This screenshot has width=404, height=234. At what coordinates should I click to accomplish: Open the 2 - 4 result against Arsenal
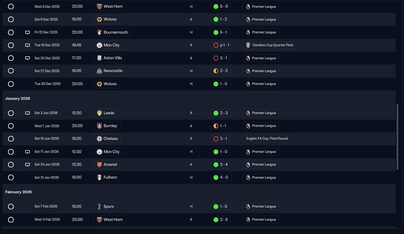(x=220, y=165)
